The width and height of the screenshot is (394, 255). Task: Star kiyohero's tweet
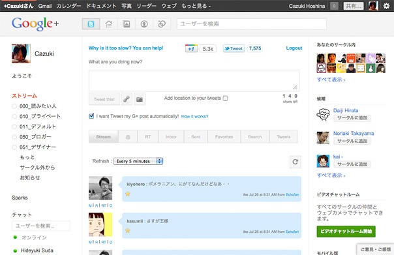(128, 194)
